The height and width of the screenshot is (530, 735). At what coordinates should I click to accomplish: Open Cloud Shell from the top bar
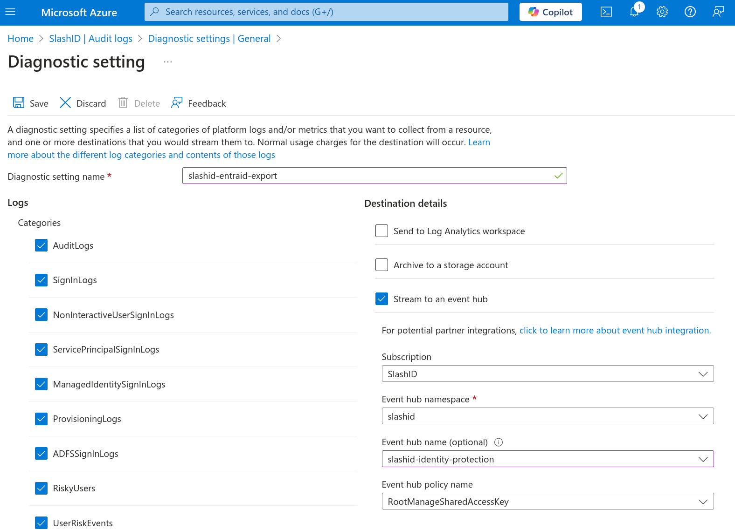click(x=606, y=12)
